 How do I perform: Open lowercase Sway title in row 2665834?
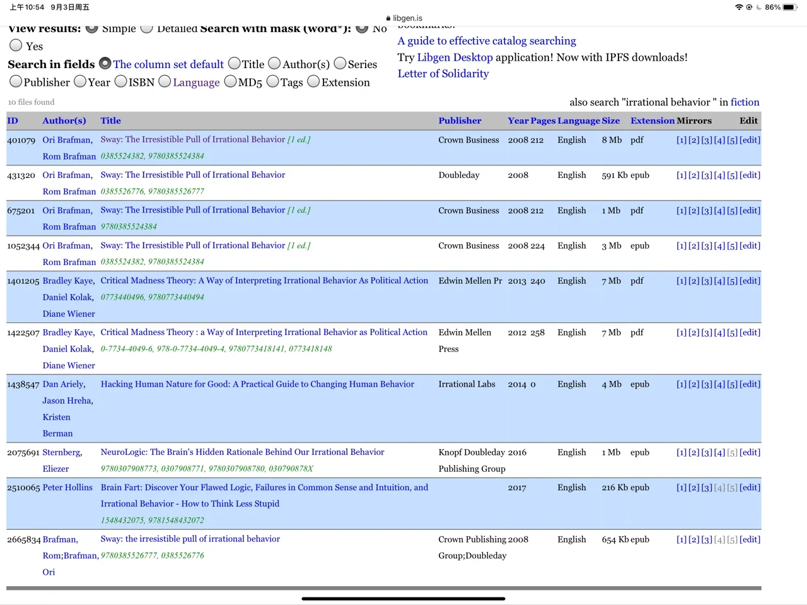tap(190, 539)
